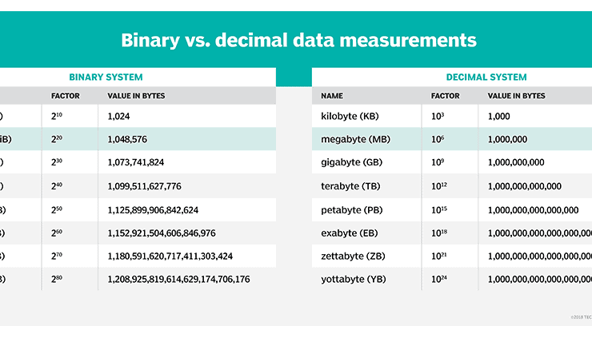
Task: Select the DECIMAL SYSTEM table heading
Action: pyautogui.click(x=486, y=78)
